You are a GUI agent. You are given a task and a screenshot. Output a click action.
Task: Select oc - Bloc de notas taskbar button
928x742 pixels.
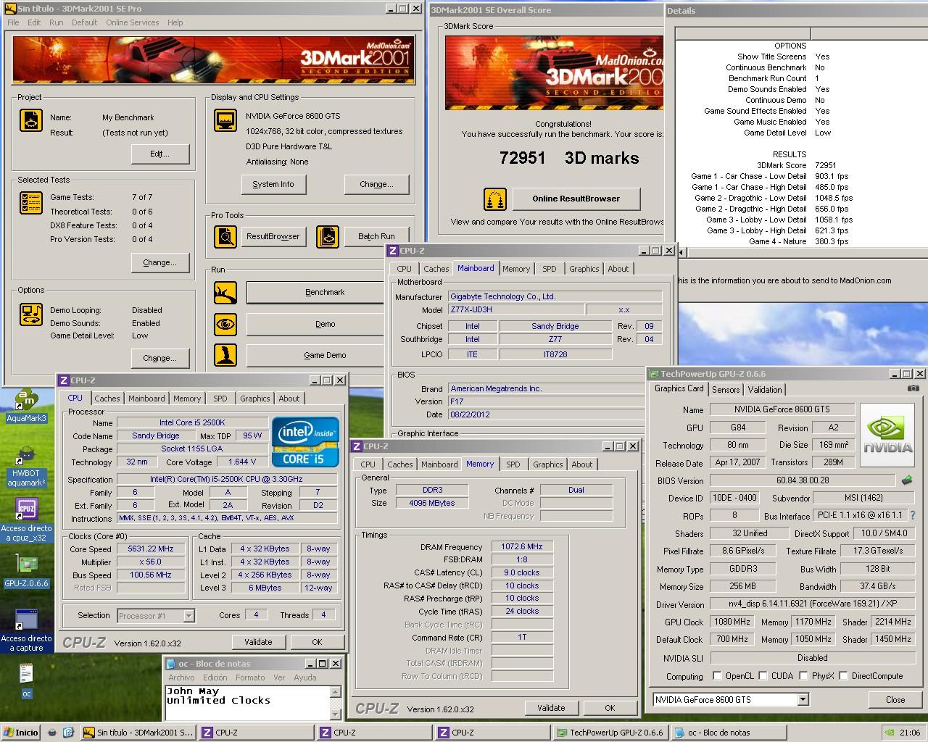point(729,733)
